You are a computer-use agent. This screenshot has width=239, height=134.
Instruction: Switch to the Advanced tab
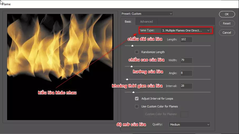146,22
